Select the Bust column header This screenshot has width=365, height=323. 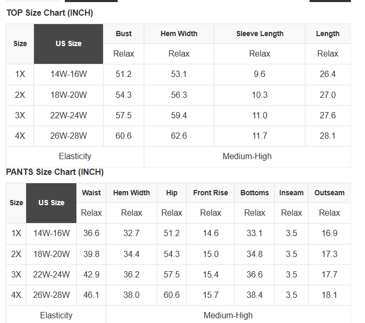[123, 34]
